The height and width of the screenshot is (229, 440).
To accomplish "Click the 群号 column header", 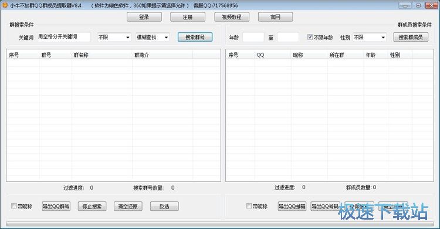I will [55, 55].
